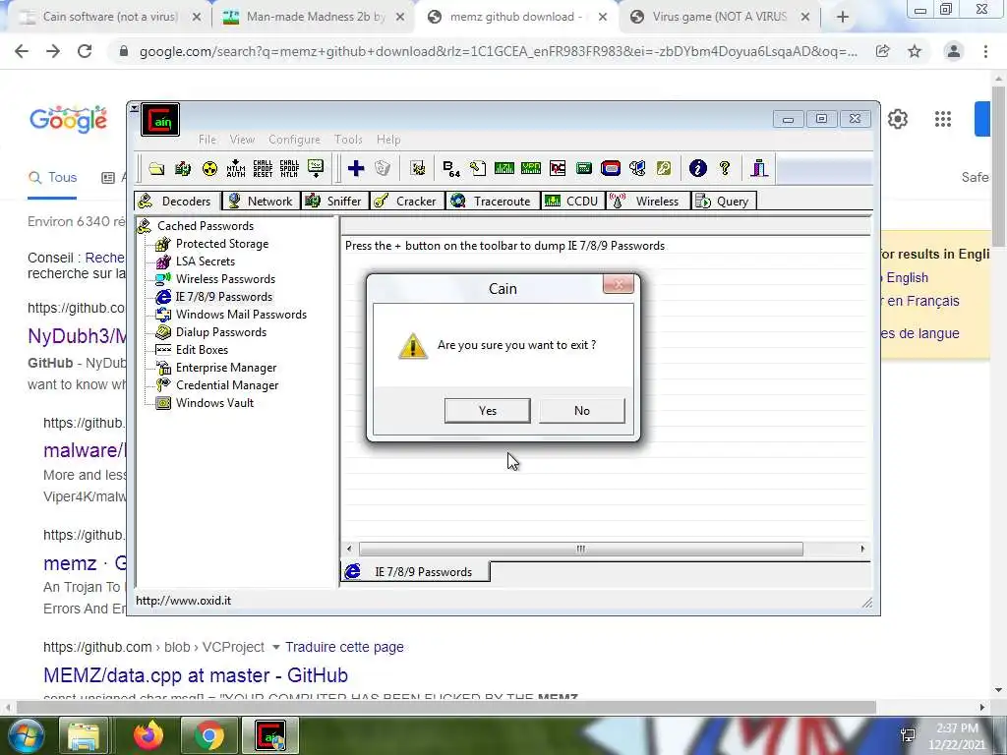Image resolution: width=1007 pixels, height=755 pixels.
Task: Click the CHALL SPOOF NTLM toolbar icon
Action: pyautogui.click(x=289, y=169)
